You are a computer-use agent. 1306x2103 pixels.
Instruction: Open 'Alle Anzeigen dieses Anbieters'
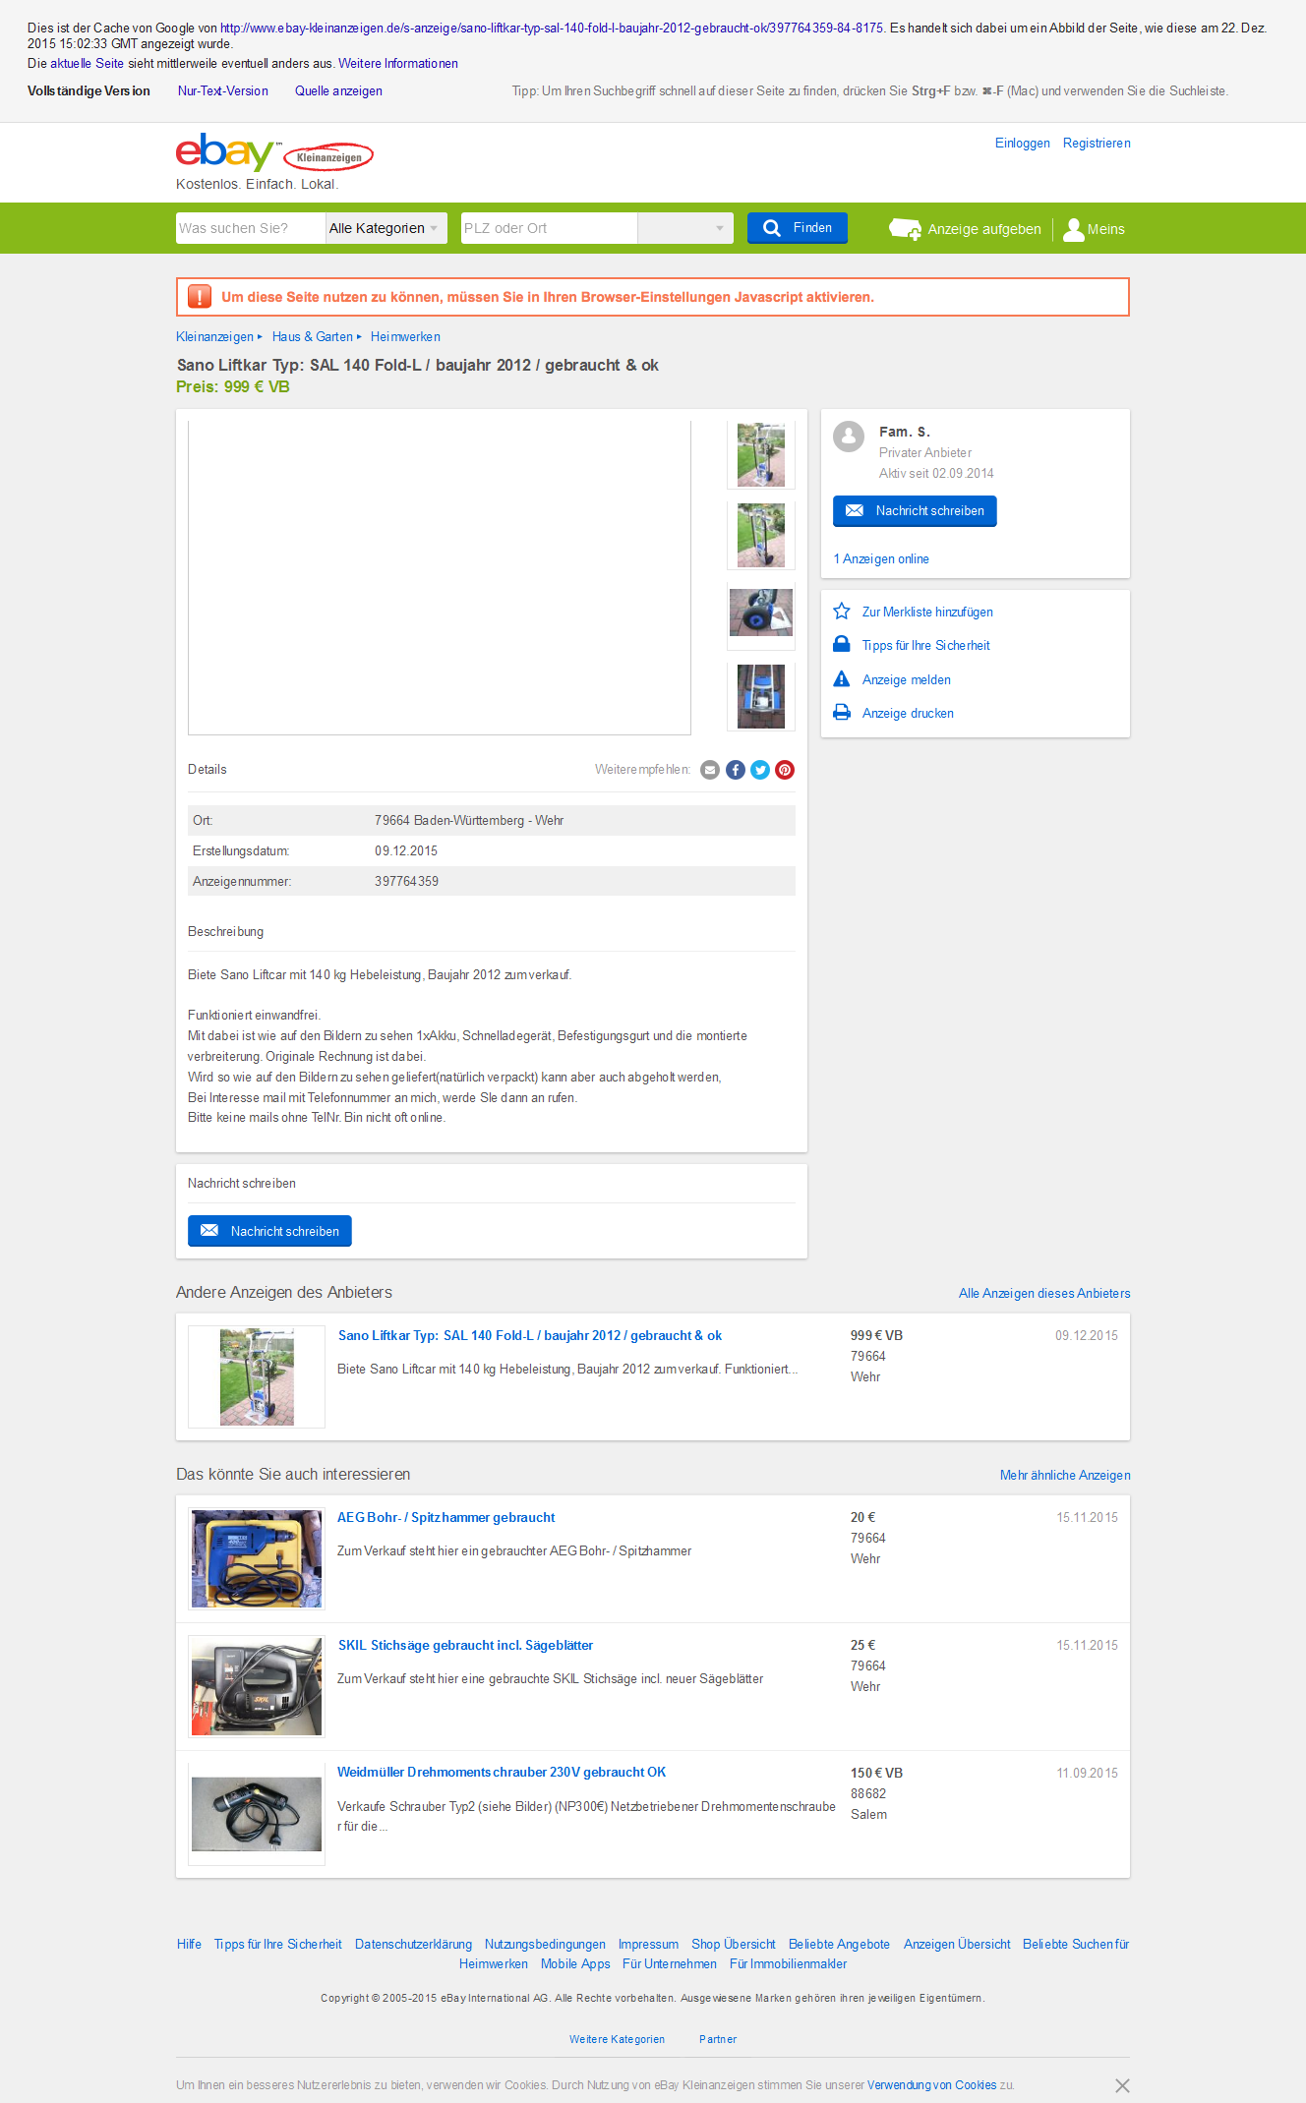pyautogui.click(x=1044, y=1294)
